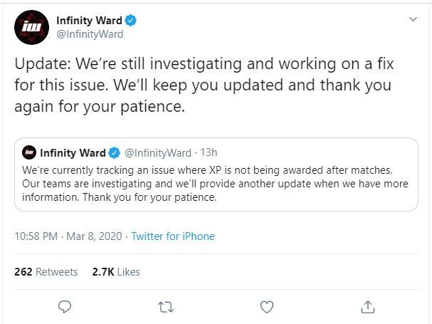View the 2.7K Likes list
The image size is (432, 324).
(116, 272)
